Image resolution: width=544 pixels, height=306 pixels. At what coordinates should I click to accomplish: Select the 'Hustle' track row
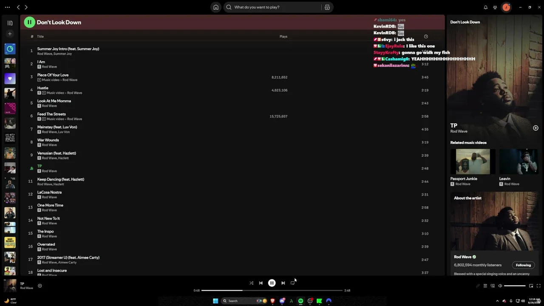click(x=232, y=90)
